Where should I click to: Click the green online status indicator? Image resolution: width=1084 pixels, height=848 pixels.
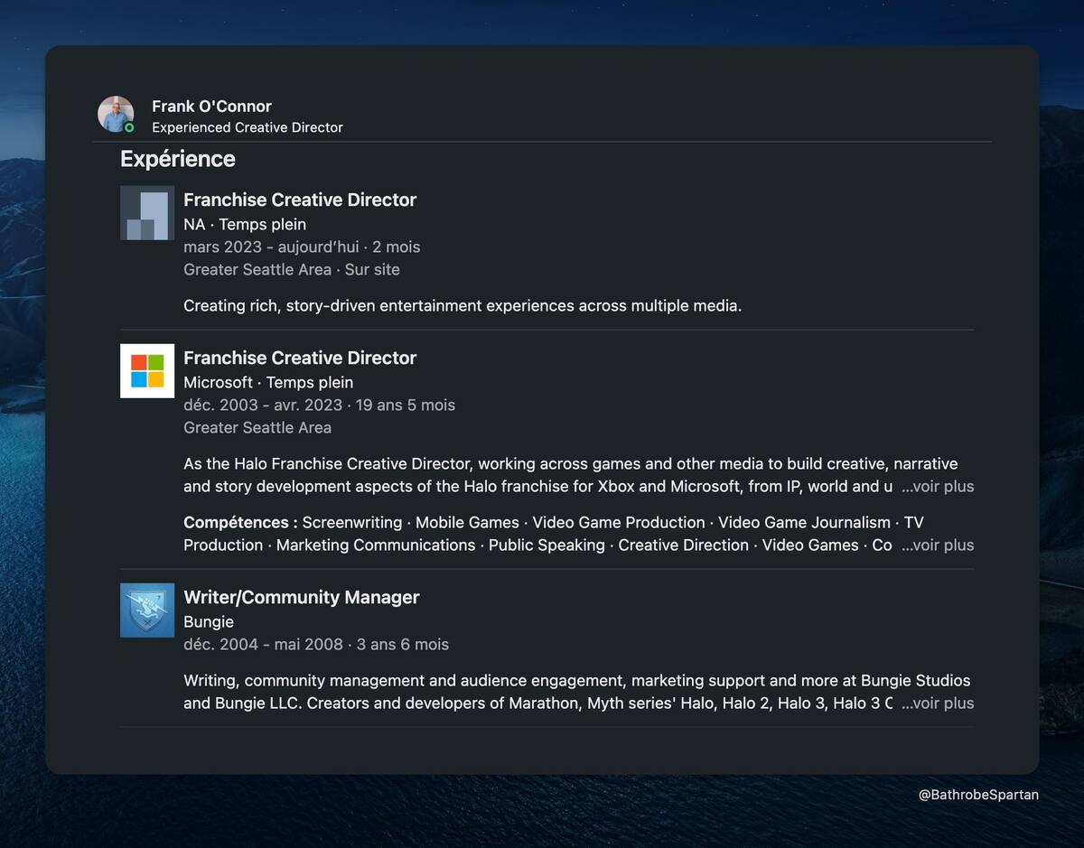tap(129, 128)
